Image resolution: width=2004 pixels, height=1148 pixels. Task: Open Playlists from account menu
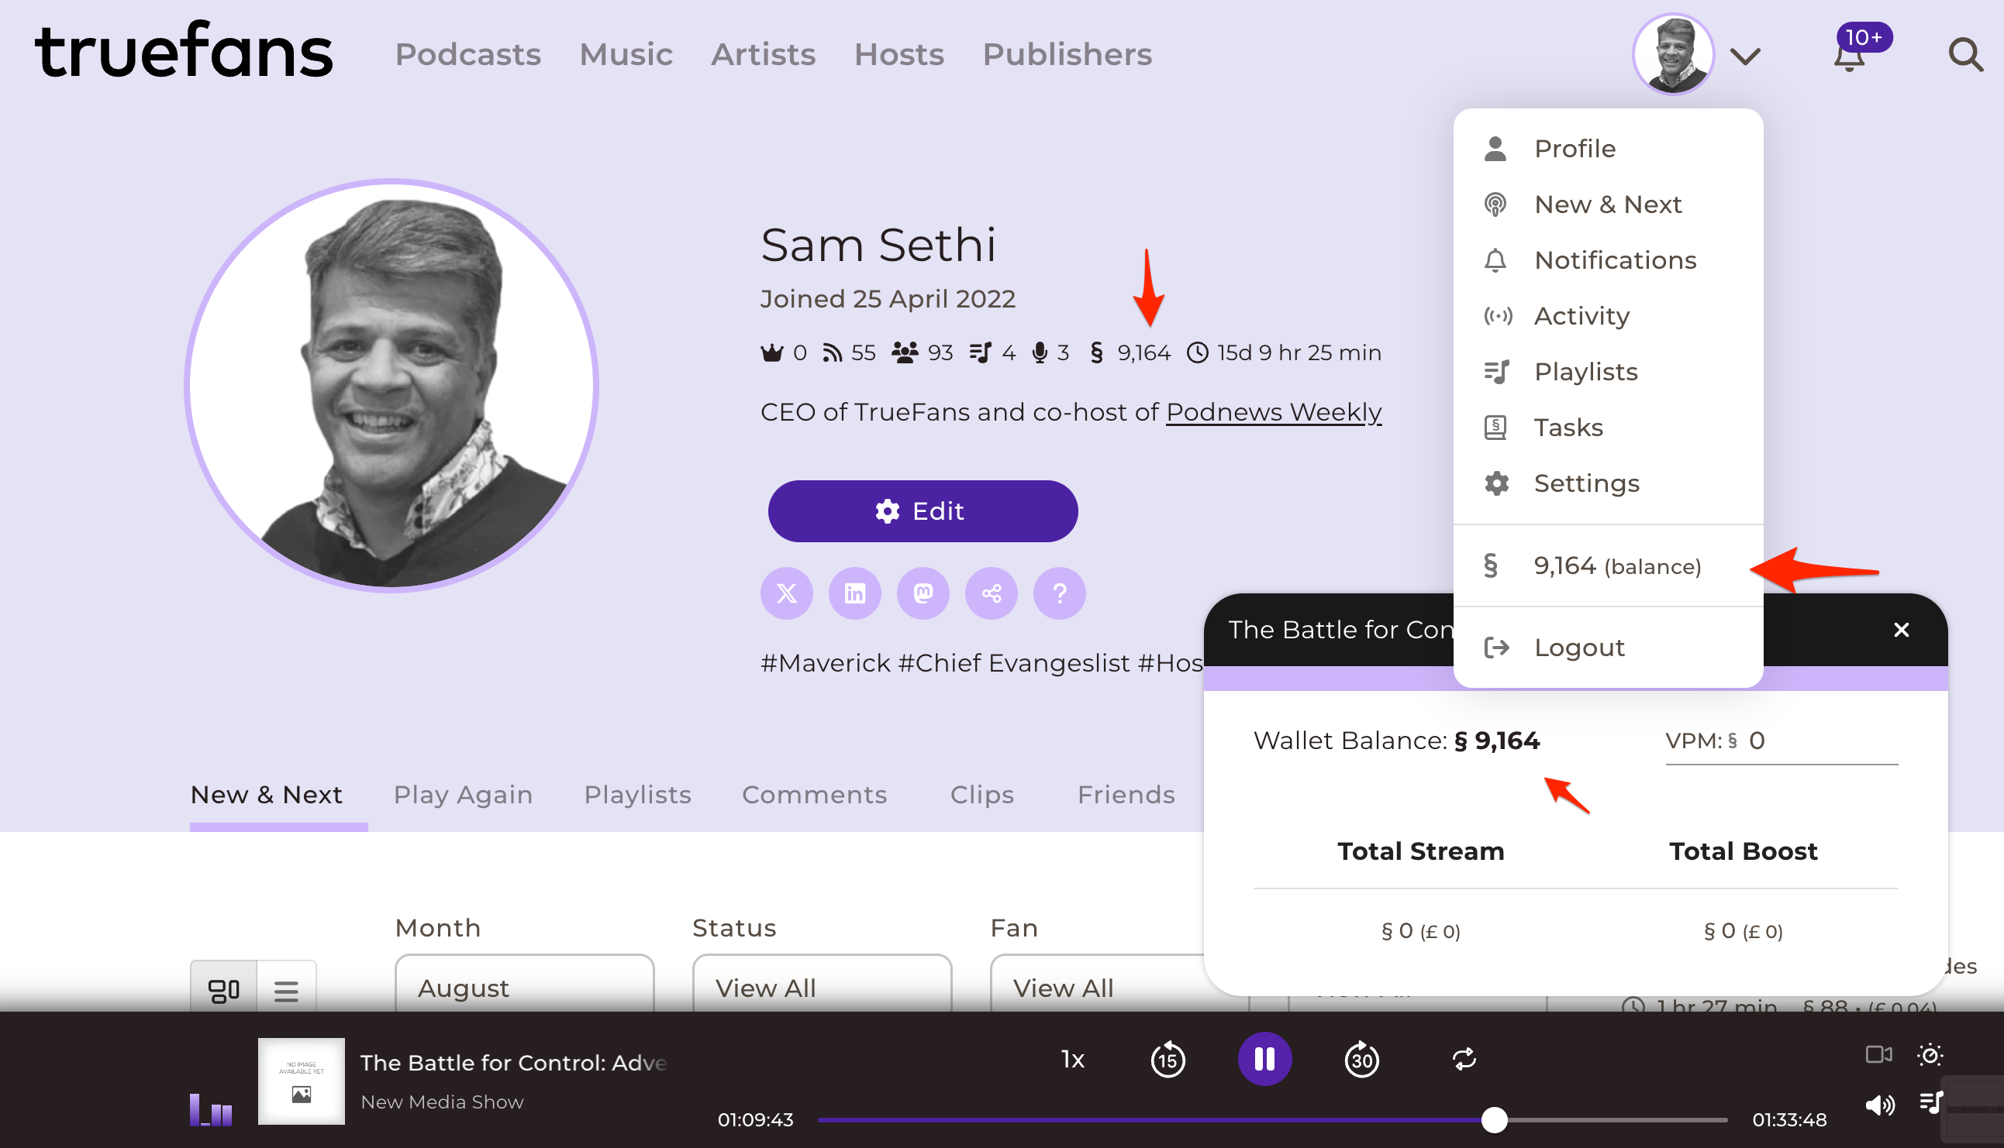tap(1608, 372)
